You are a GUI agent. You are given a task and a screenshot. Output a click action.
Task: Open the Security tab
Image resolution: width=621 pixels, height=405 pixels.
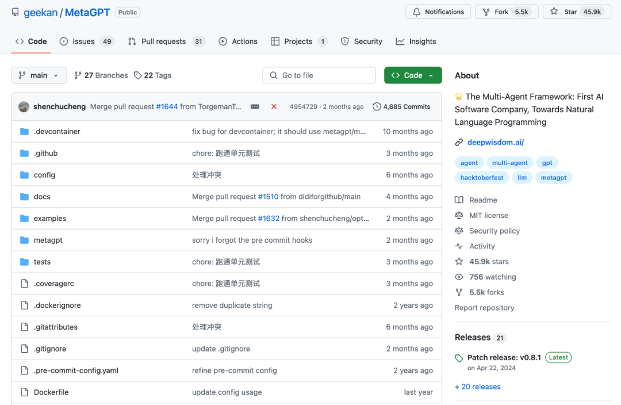(x=362, y=41)
